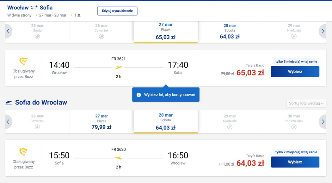Click previous dates arrow in outbound carousel
332x183 pixels.
[8, 31]
